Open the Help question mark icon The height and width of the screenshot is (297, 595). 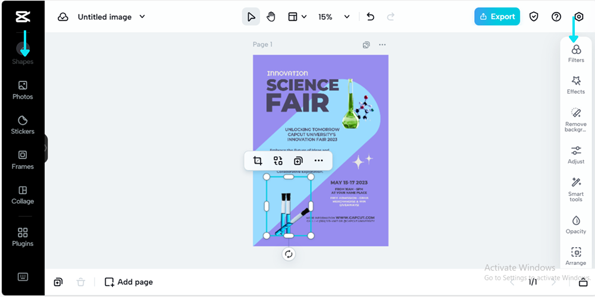556,17
